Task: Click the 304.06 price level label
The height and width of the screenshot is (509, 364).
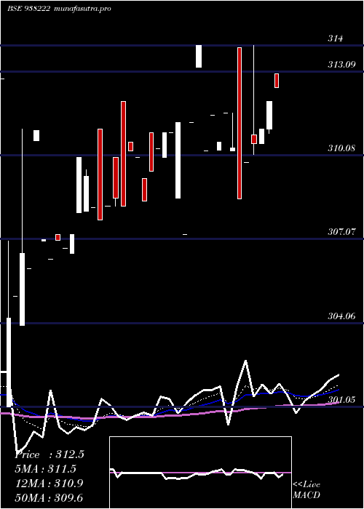Action: coord(341,316)
